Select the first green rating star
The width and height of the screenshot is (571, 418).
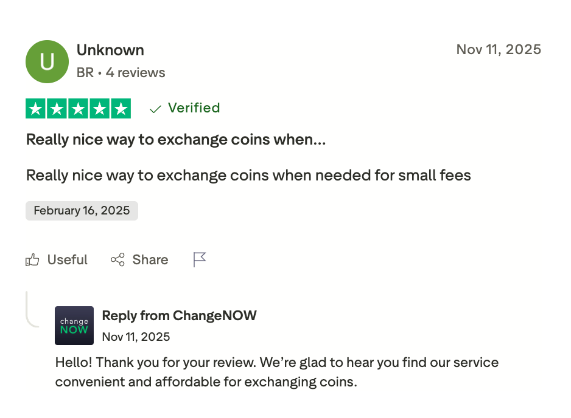35,108
